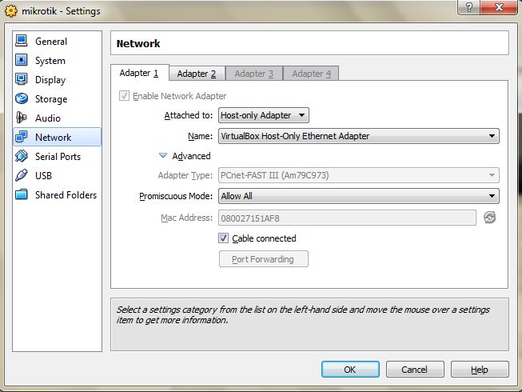This screenshot has height=392, width=522.
Task: Open the Promiscuous Mode dropdown
Action: click(359, 196)
